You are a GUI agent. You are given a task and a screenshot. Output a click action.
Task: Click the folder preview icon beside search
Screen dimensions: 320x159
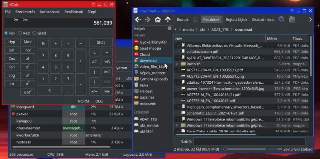click(x=292, y=20)
